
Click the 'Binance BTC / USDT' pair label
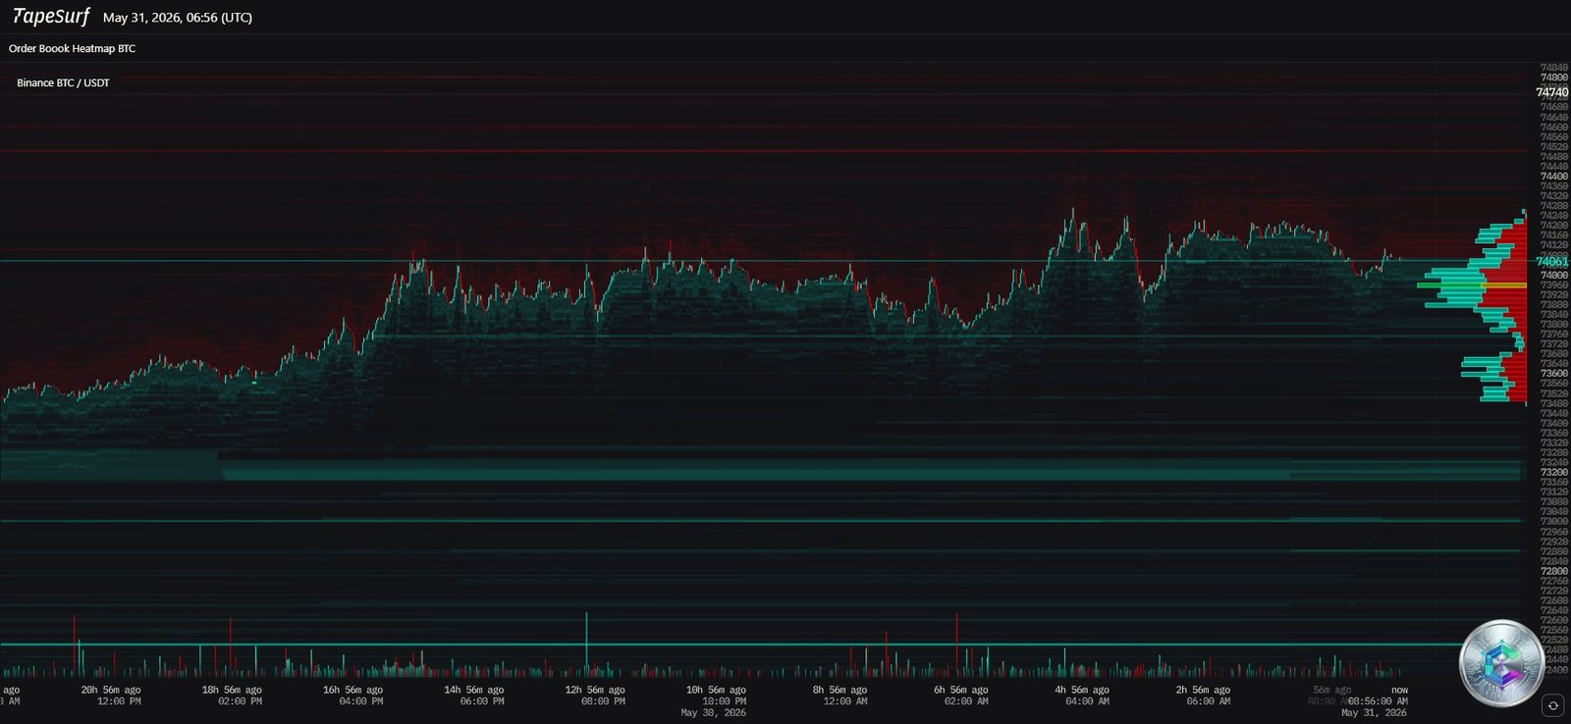click(x=63, y=83)
